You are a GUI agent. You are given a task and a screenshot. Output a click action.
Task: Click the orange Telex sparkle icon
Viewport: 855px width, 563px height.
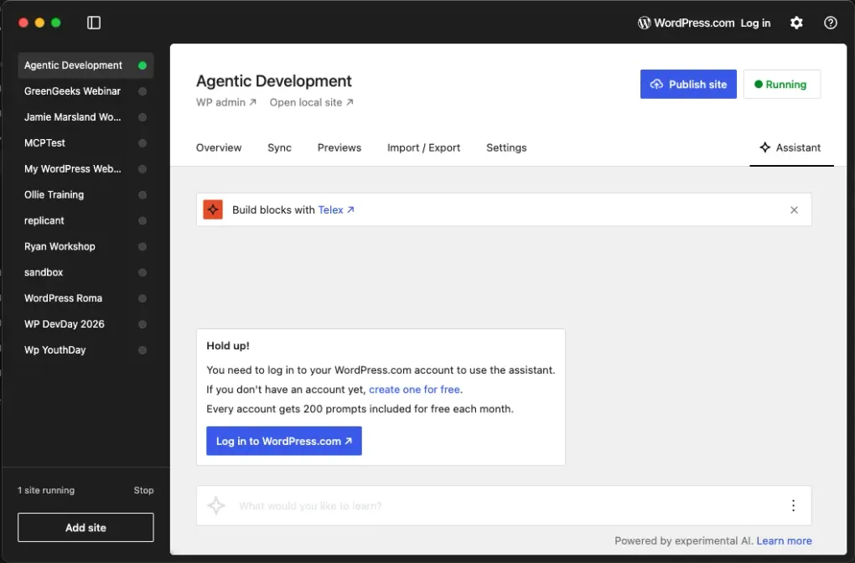(x=213, y=209)
